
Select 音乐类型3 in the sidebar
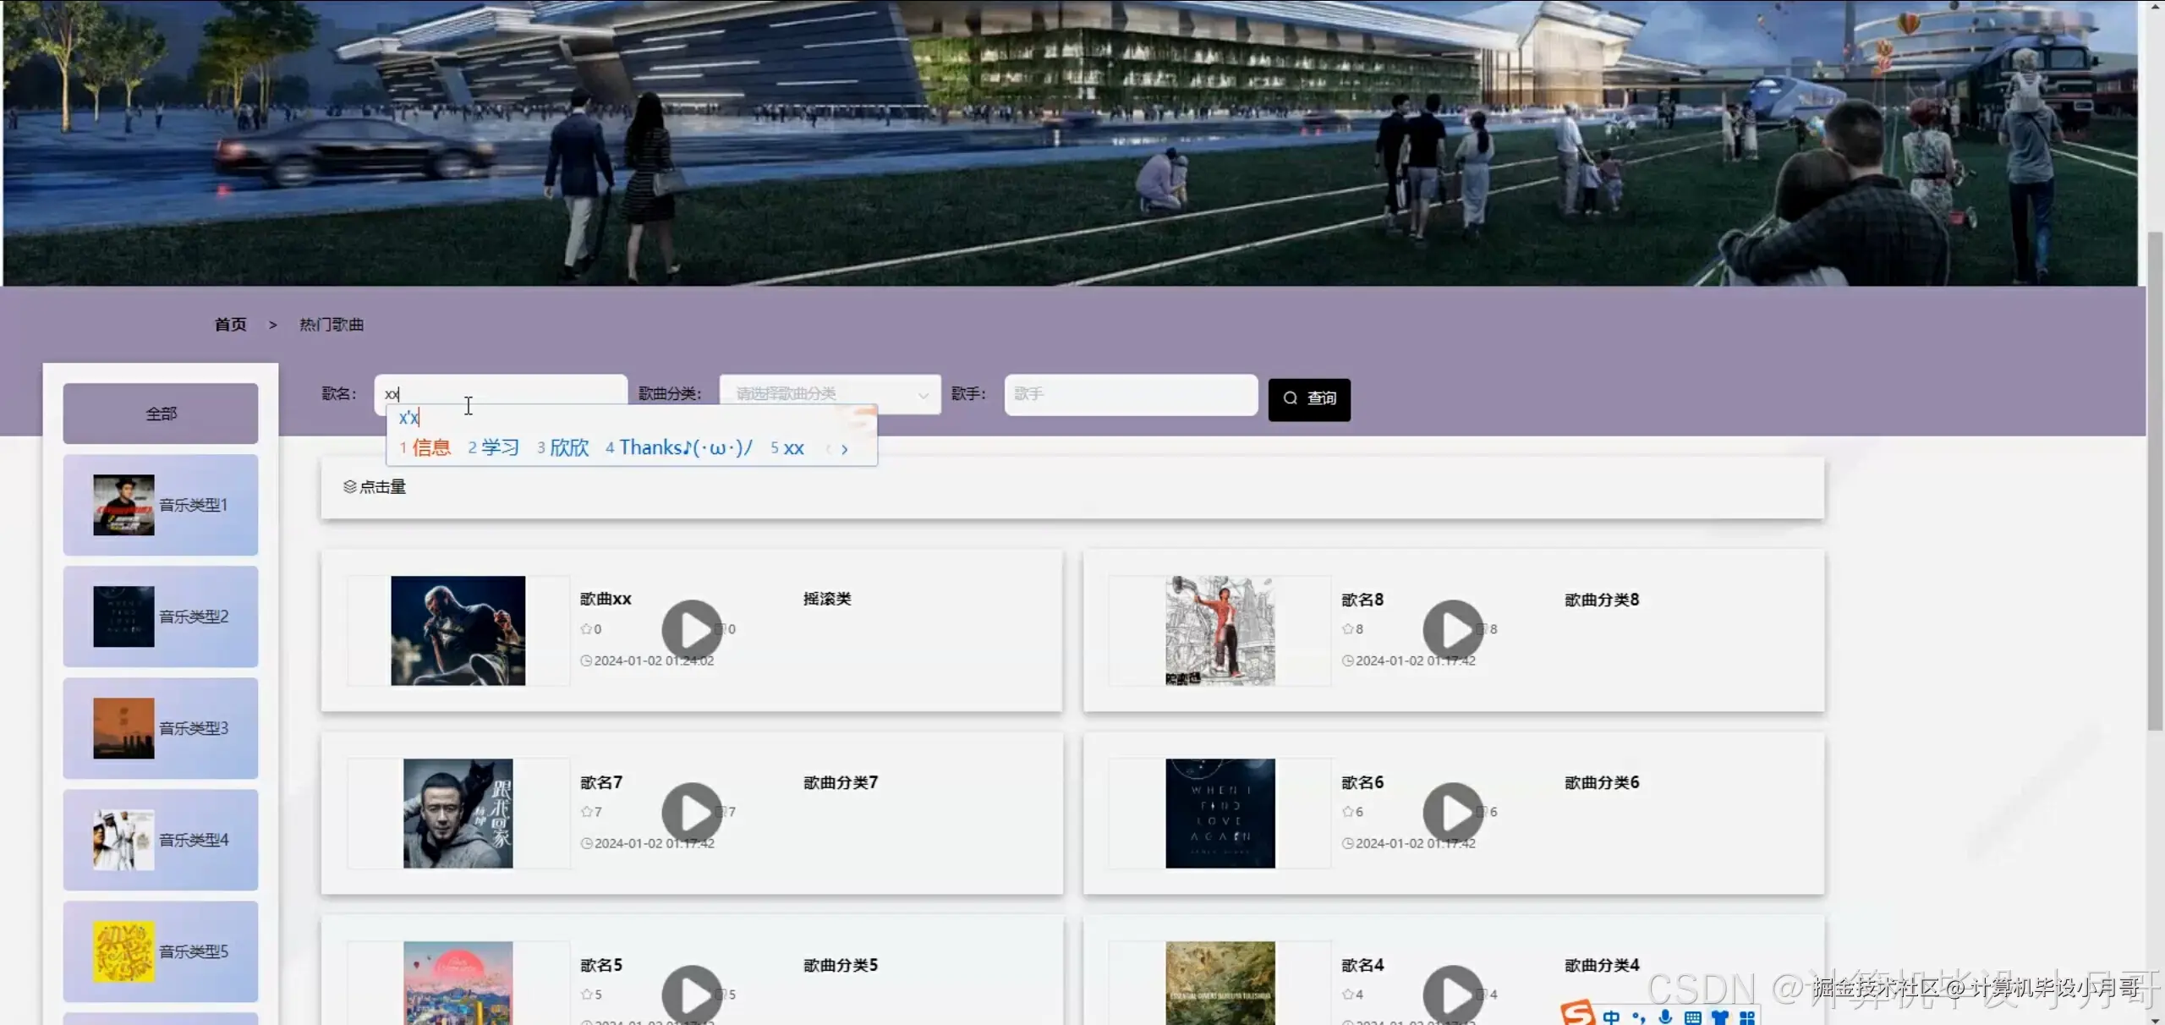(161, 728)
